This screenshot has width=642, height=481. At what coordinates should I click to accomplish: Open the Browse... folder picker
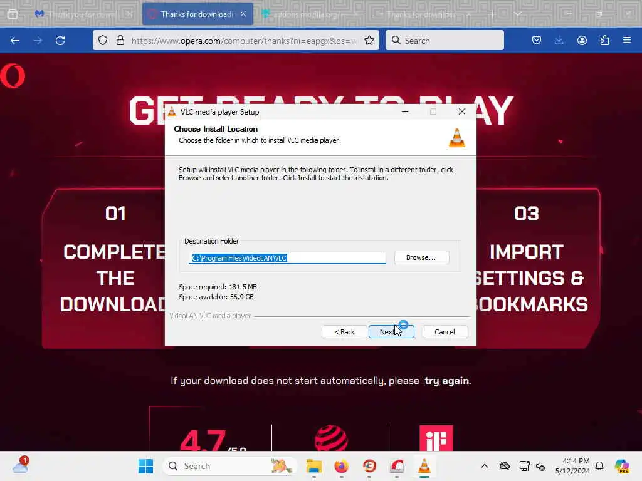pyautogui.click(x=421, y=257)
